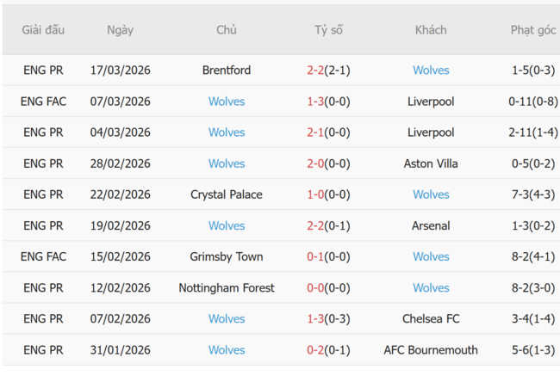The width and height of the screenshot is (560, 376).
Task: Open the 0-0 Nottingham Forest match score
Action: [328, 287]
